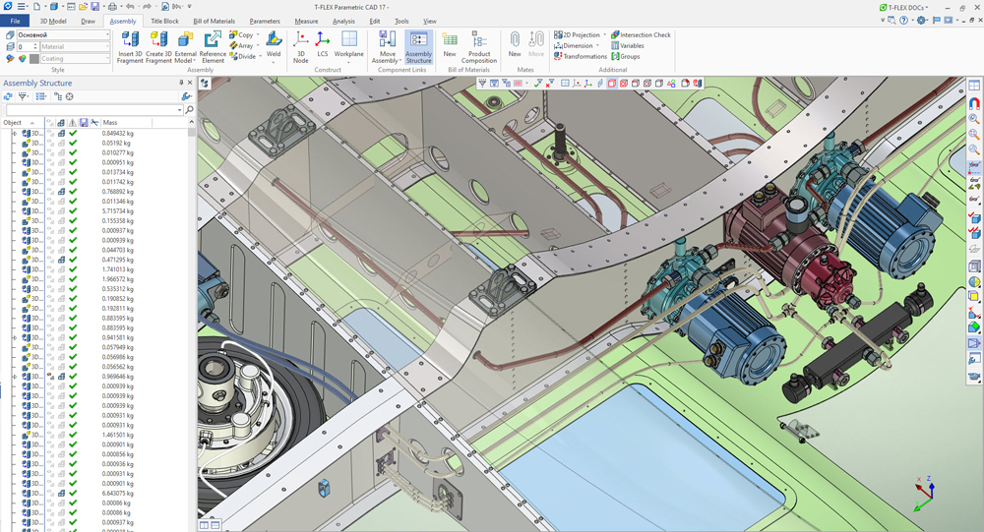The image size is (984, 532).
Task: Switch to the 3D Model tab
Action: 53,21
